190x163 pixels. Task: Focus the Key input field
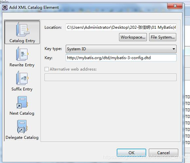point(121,57)
